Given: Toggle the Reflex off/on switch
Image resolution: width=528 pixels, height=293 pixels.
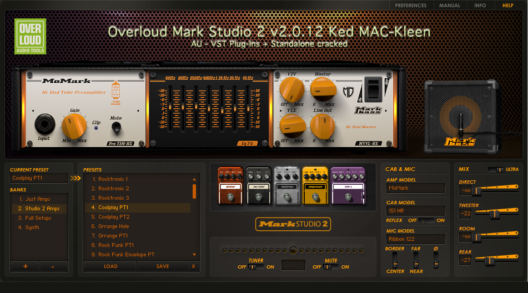Looking at the screenshot, I should [426, 220].
